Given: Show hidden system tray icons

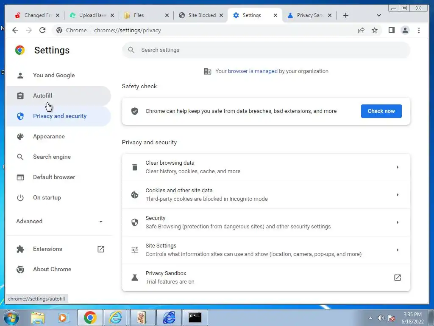Looking at the screenshot, I should pos(370,318).
